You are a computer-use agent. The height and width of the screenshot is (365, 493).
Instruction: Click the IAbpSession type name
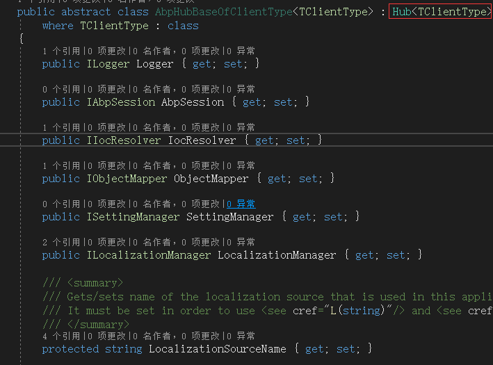coord(121,102)
